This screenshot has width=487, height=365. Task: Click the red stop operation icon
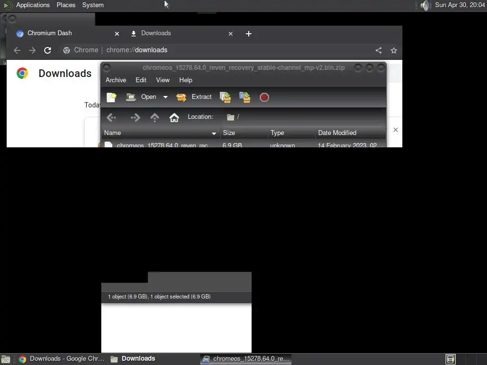[x=264, y=97]
